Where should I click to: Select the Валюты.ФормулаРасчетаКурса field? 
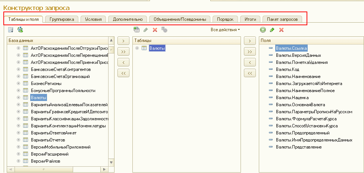(306, 119)
